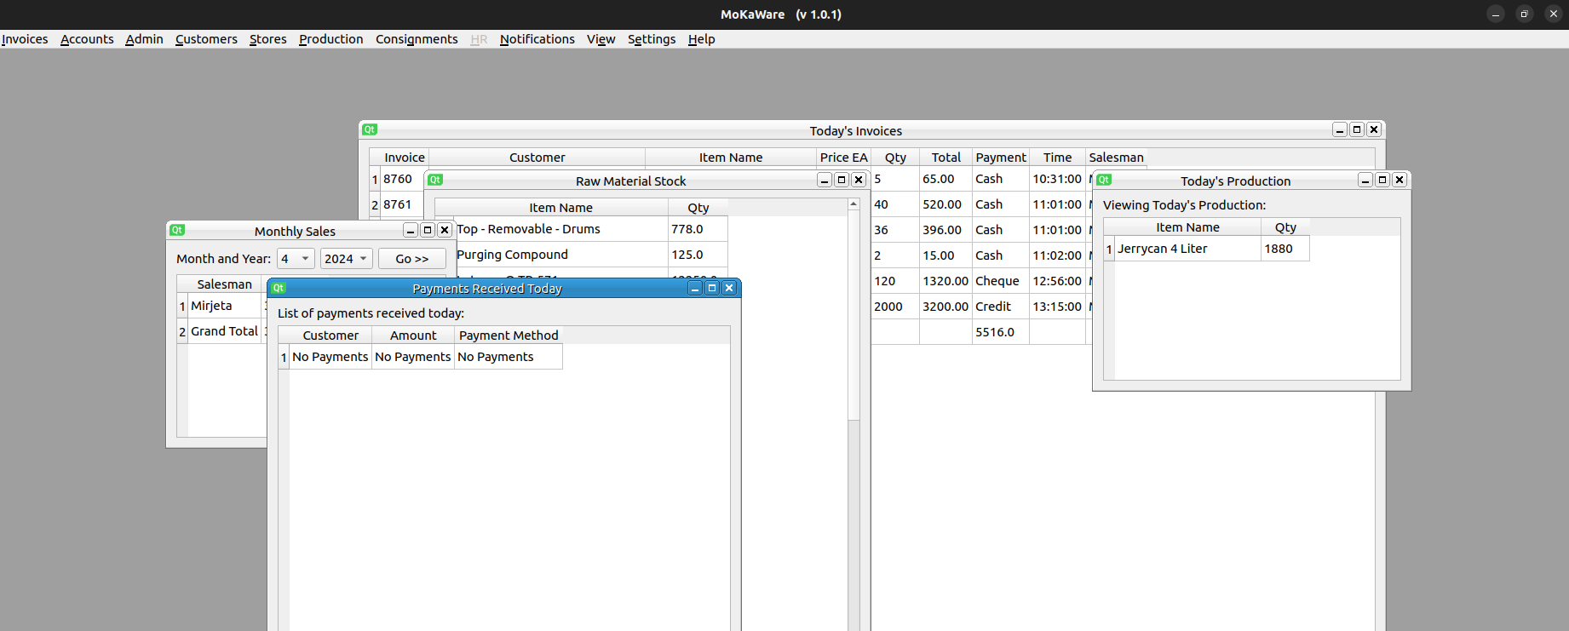The image size is (1569, 631).
Task: Maximize the Today's Production window
Action: point(1382,180)
